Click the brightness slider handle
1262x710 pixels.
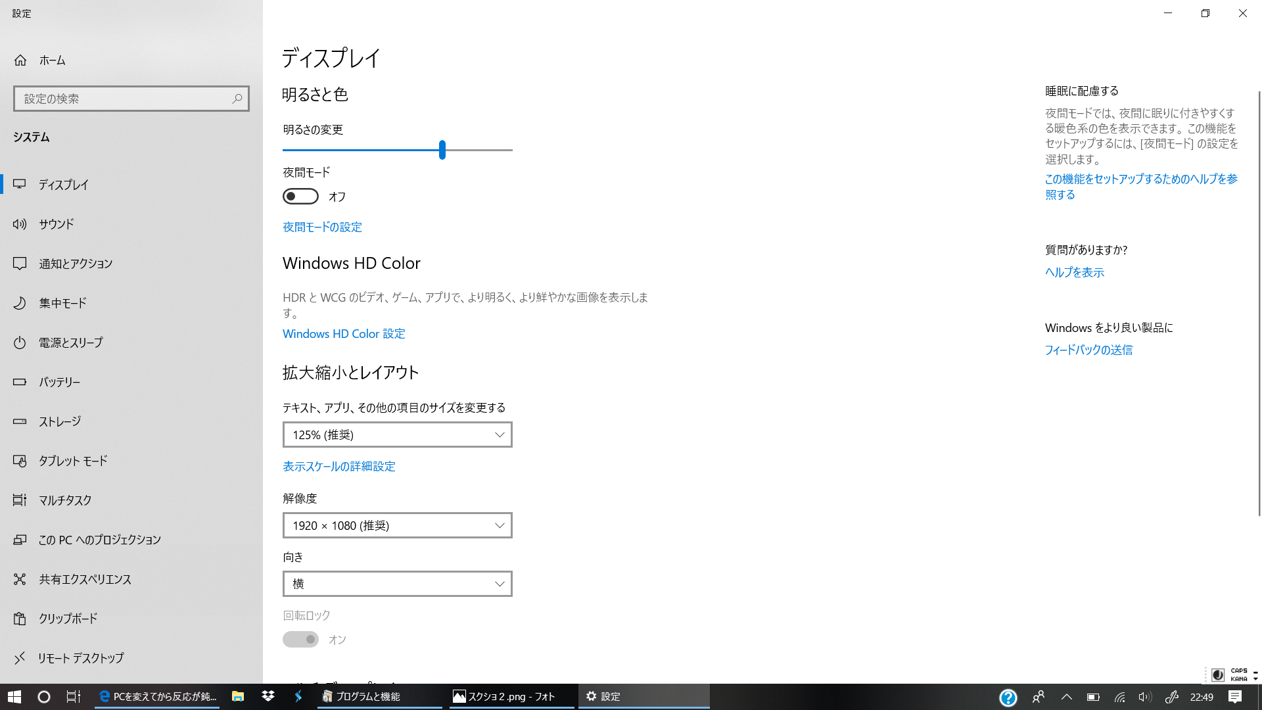tap(442, 150)
